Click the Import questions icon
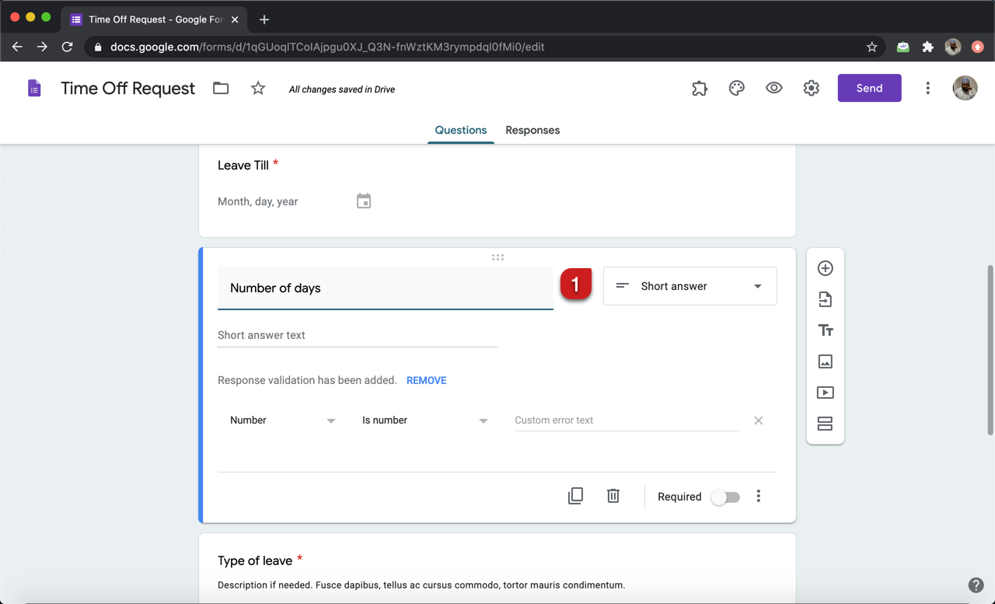995x604 pixels. (x=825, y=299)
